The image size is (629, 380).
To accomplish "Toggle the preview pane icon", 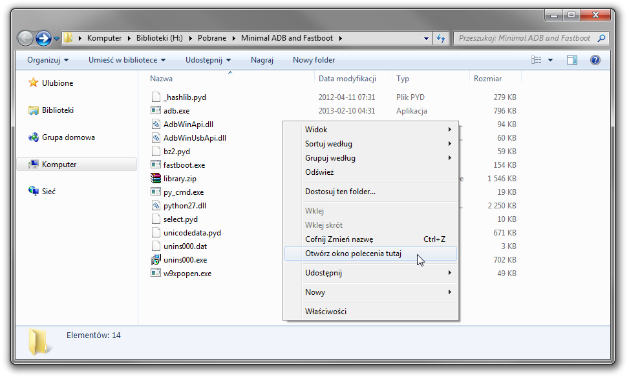I will (572, 60).
